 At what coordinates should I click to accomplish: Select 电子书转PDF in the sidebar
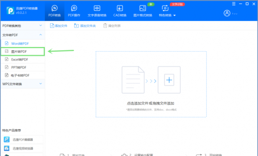pos(23,75)
